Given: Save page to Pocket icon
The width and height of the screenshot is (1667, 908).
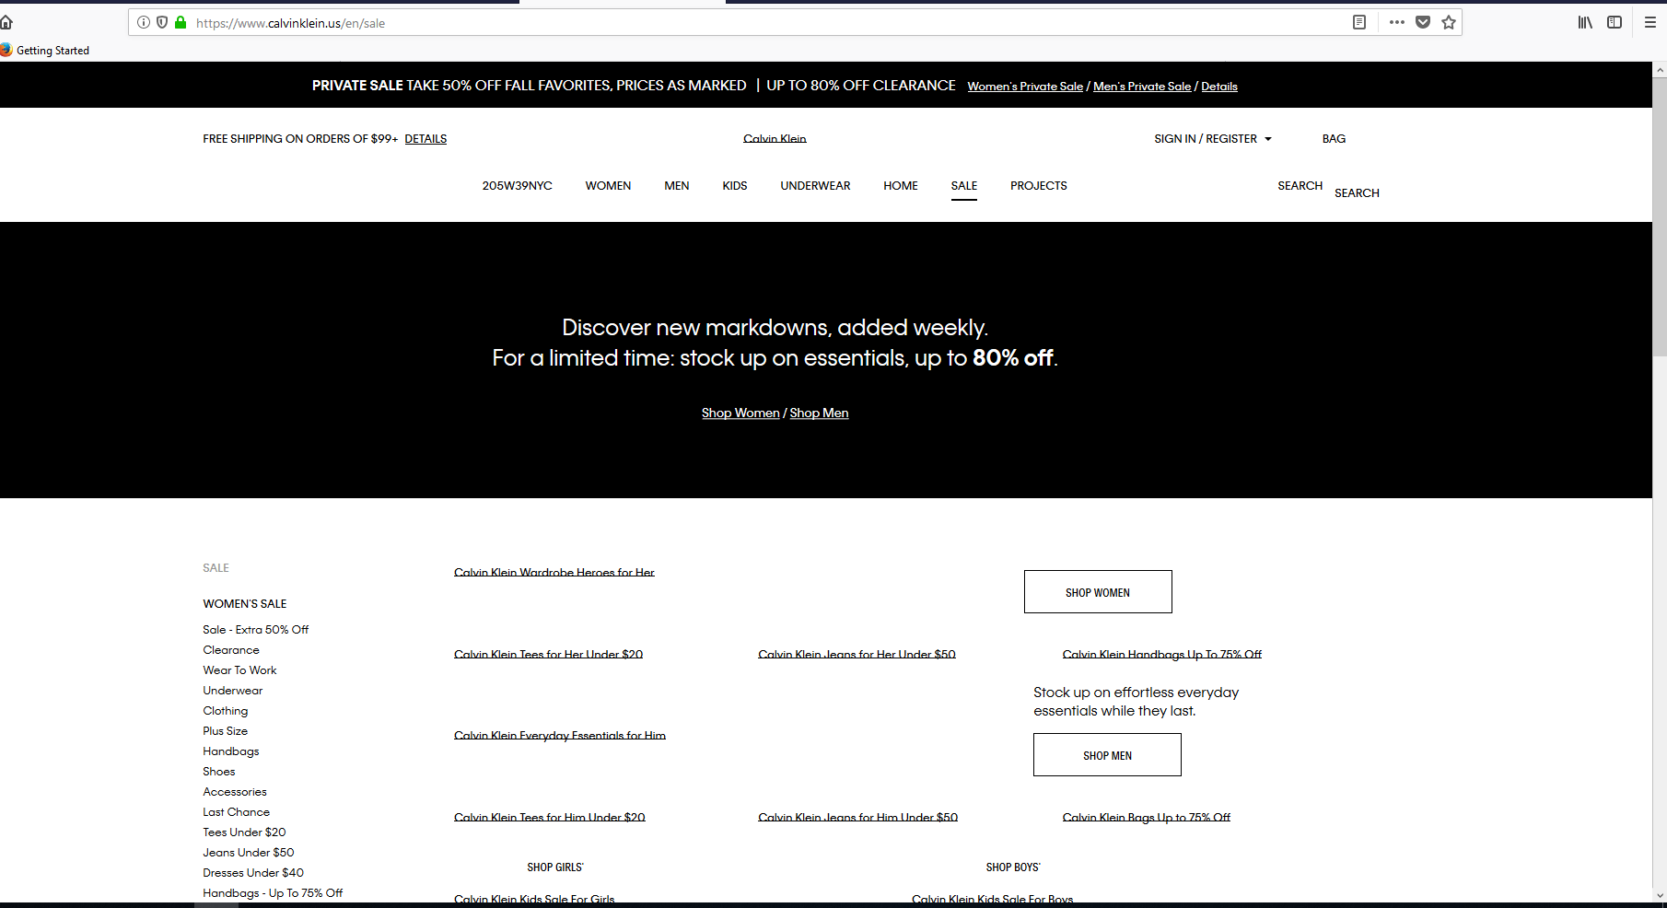Looking at the screenshot, I should point(1423,22).
